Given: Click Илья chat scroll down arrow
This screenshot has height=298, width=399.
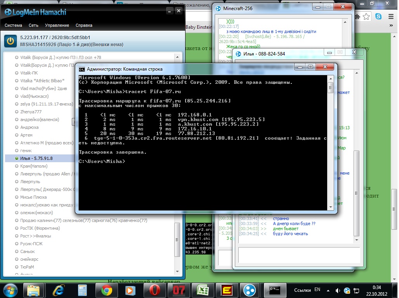Looking at the screenshot, I should (357, 240).
